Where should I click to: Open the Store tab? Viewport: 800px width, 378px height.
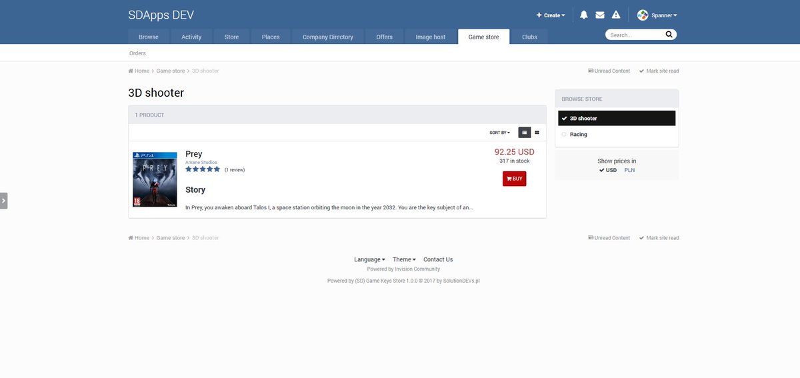(x=231, y=37)
